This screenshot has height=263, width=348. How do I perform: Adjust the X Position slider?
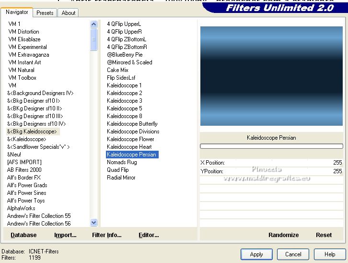point(271,163)
